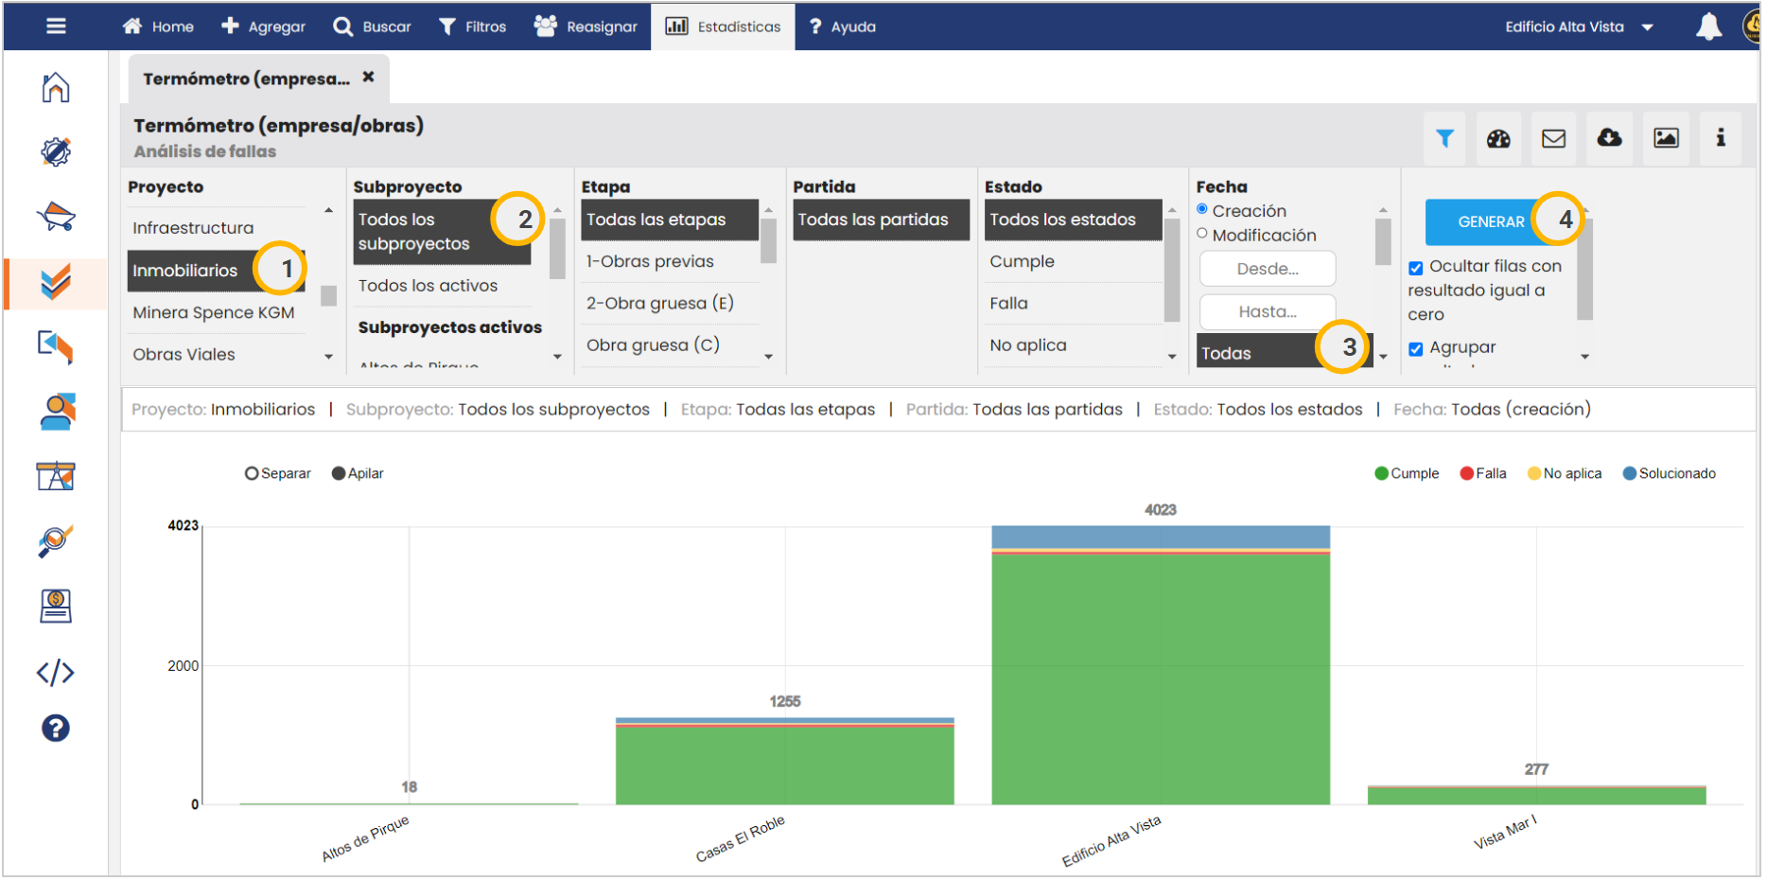Open the help question mark sidebar icon
Screen dimensions: 1767x881
tap(56, 731)
